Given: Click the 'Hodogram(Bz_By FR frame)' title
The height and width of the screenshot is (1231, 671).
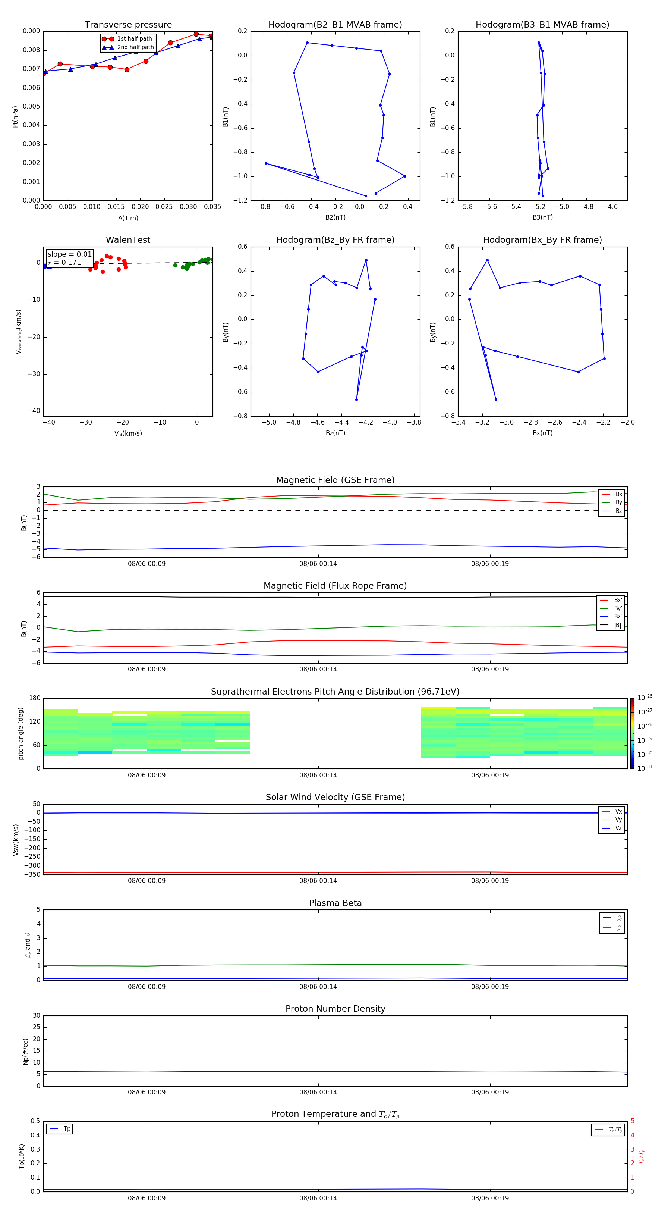Looking at the screenshot, I should (x=335, y=240).
